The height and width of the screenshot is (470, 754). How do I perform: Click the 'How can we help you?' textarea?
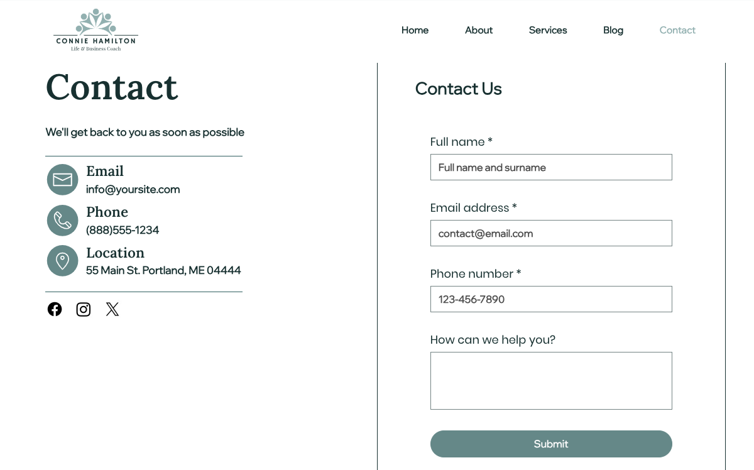(551, 381)
